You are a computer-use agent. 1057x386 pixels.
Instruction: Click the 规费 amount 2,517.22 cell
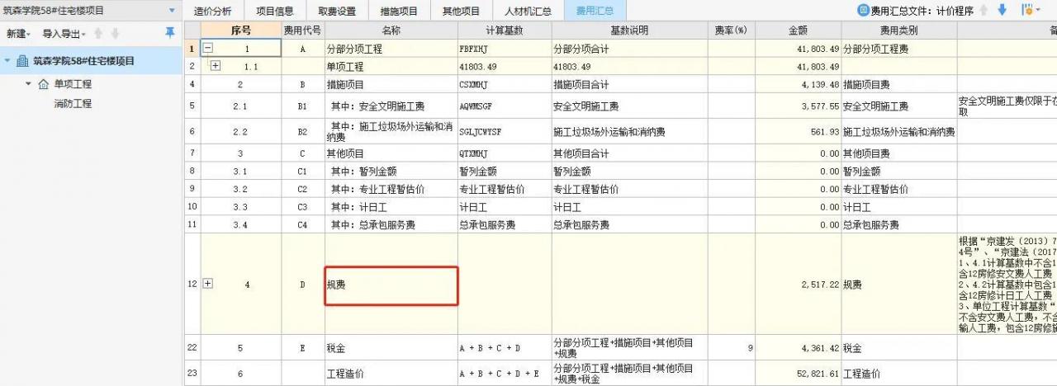[x=798, y=285]
